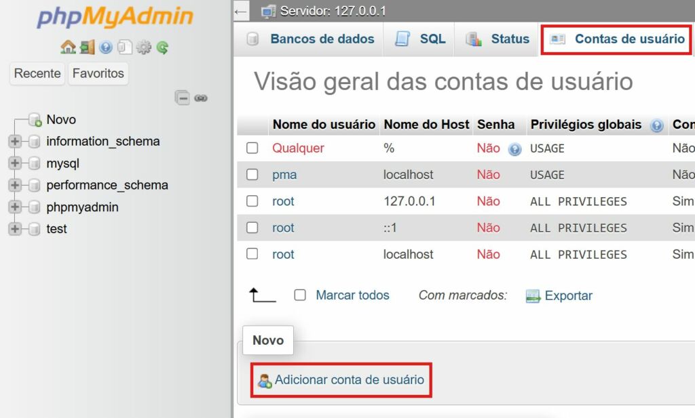Click the Novo item in database tree
This screenshot has width=695, height=418.
coord(61,119)
